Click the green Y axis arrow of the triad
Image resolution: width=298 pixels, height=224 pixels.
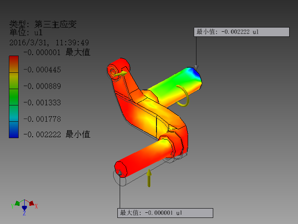17,203
